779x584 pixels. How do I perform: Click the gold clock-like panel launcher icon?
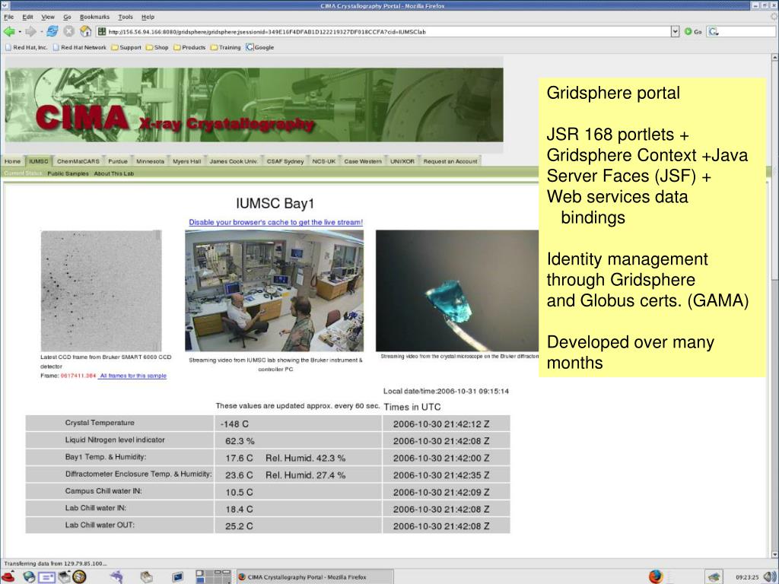click(x=79, y=576)
